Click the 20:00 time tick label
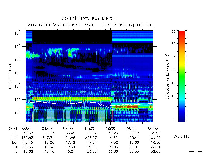 point(132,129)
